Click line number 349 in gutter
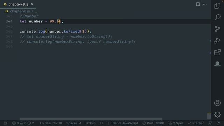 (9, 47)
